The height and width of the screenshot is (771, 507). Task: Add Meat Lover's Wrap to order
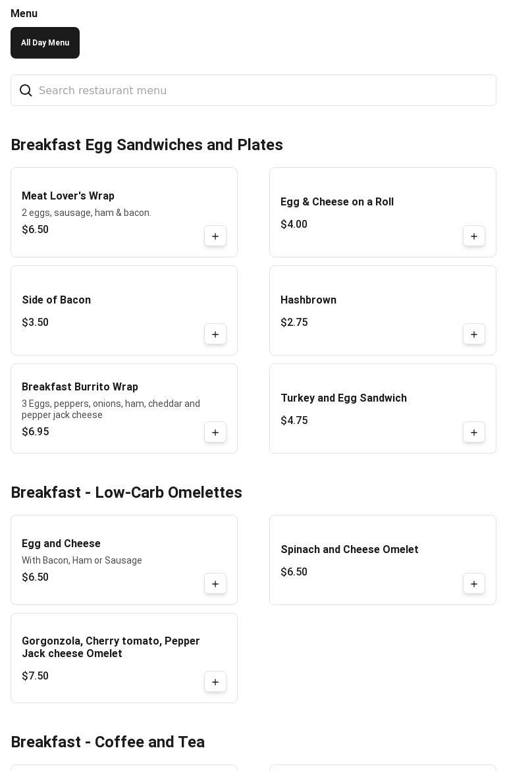click(215, 236)
